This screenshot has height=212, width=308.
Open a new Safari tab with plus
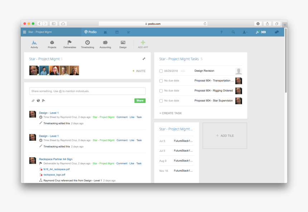[285, 25]
